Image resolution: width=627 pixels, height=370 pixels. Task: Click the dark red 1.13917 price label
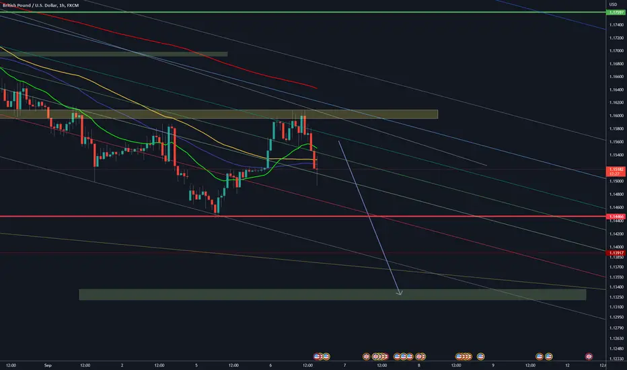(x=616, y=253)
